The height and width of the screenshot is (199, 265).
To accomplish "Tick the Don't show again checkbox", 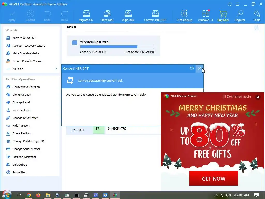I will click(x=224, y=97).
